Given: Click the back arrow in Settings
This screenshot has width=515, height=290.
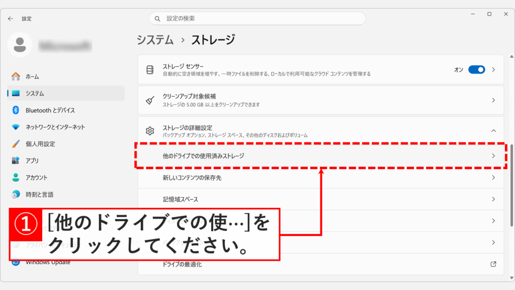Looking at the screenshot, I should [11, 19].
